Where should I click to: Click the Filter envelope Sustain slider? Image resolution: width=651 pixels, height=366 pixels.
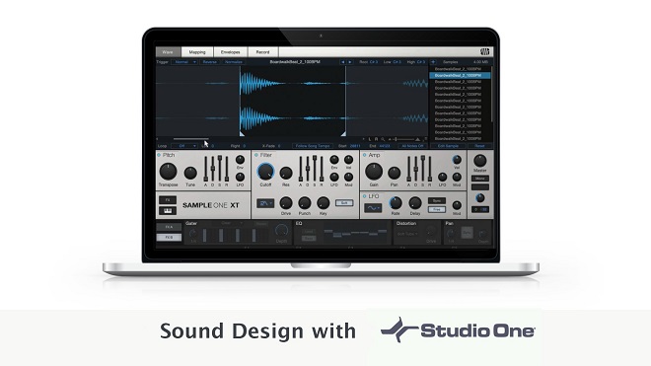pos(315,169)
